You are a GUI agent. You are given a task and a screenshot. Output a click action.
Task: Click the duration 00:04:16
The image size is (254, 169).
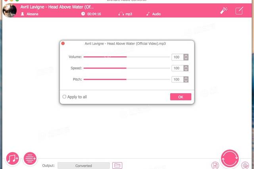coord(94,14)
